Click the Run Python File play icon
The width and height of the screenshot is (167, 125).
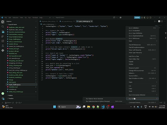tap(155, 21)
